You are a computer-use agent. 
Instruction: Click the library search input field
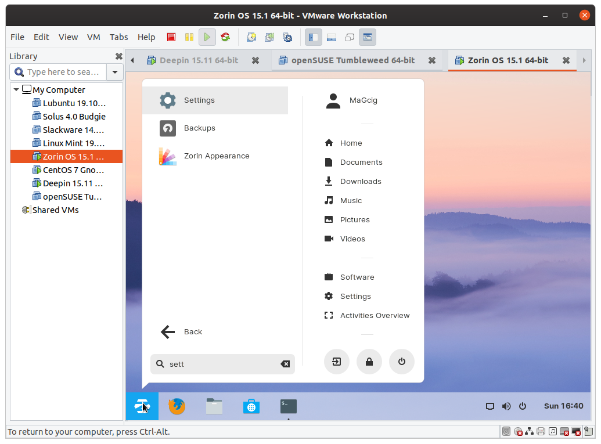[58, 72]
